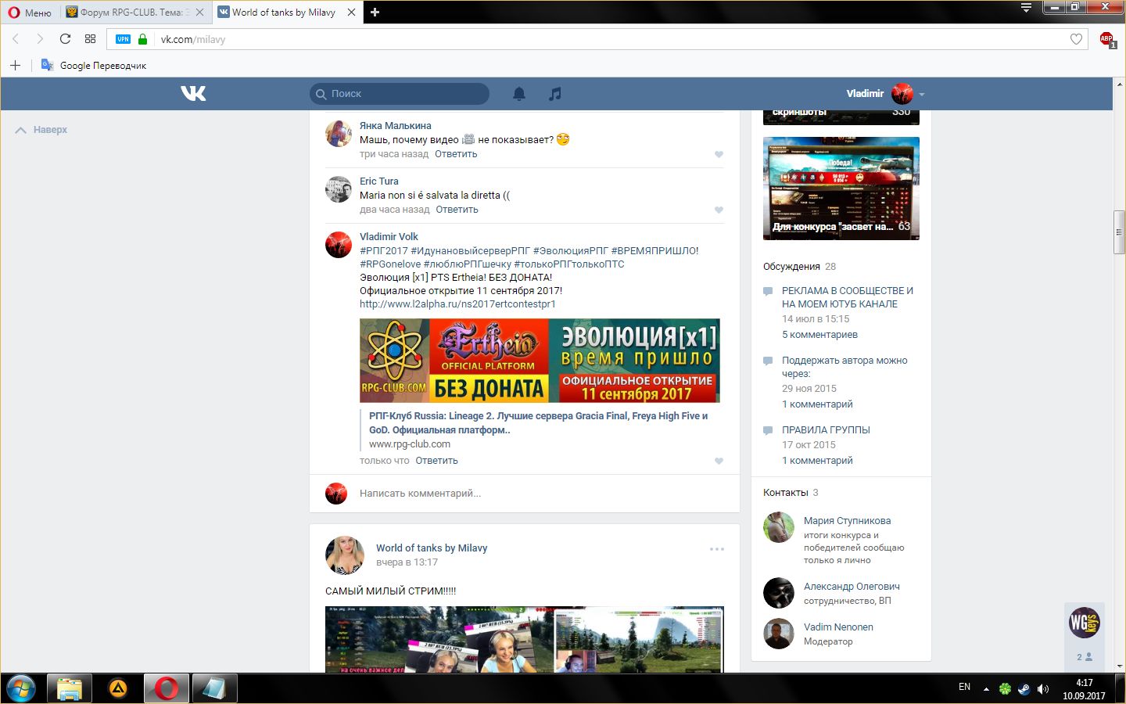This screenshot has width=1126, height=704.
Task: Open Ertheia banner image
Action: pyautogui.click(x=540, y=361)
